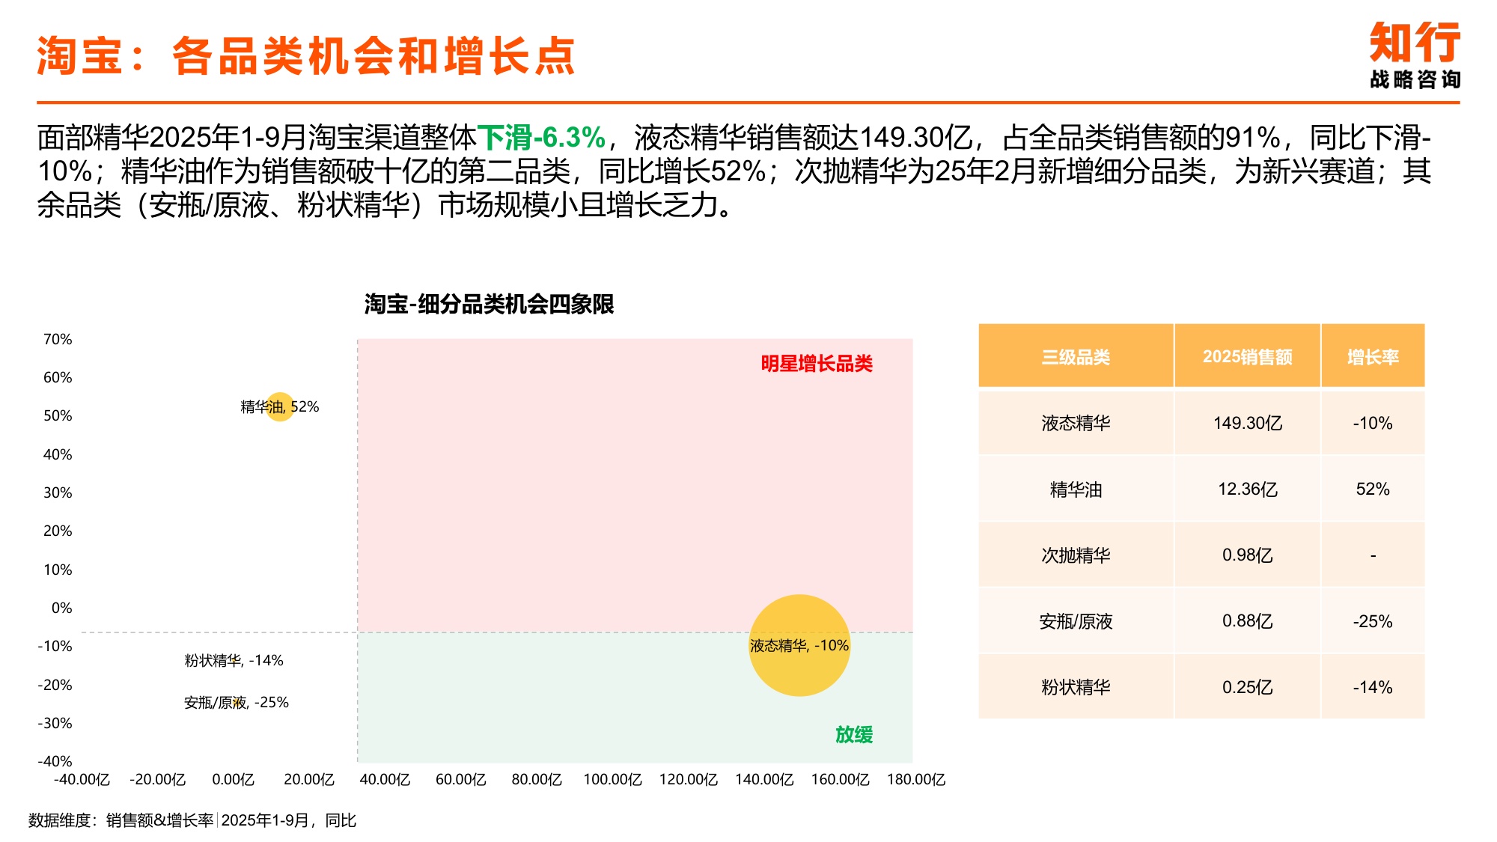
Task: Select the 安瓶/原液 table cell
Action: point(1076,620)
